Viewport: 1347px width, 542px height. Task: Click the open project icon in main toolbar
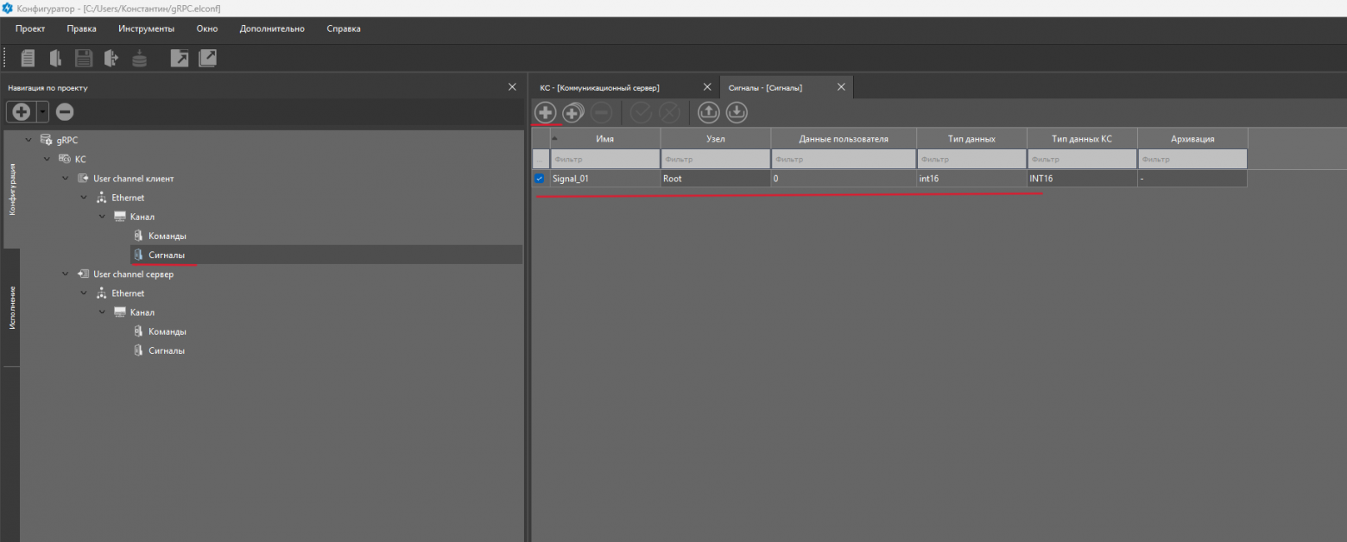pos(56,58)
